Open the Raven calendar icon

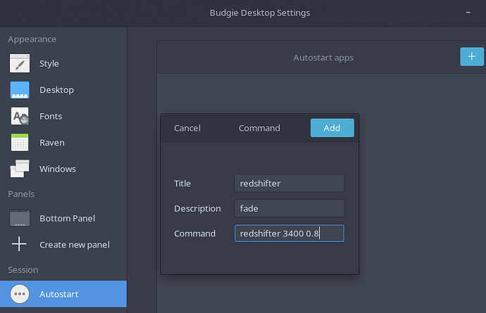point(20,142)
